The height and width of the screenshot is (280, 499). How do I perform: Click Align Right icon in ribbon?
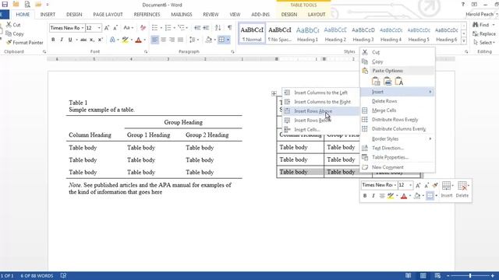point(172,40)
